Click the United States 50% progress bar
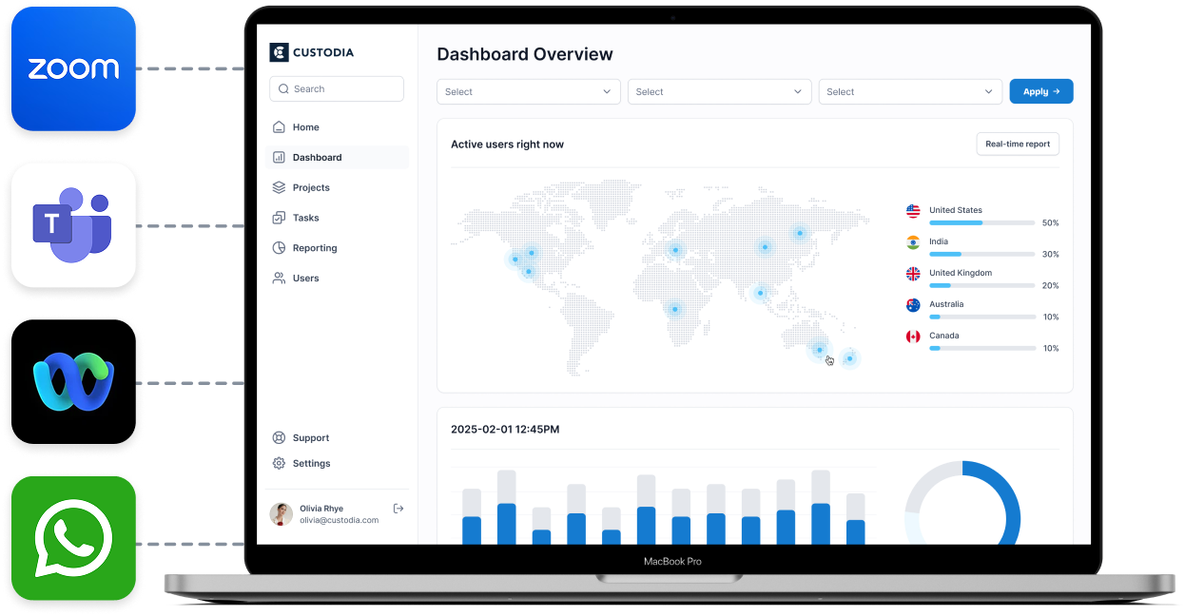This screenshot has height=616, width=1185. [x=981, y=222]
